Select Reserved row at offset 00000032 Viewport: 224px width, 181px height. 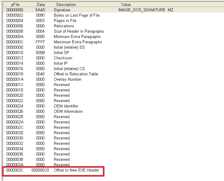pos(62,144)
